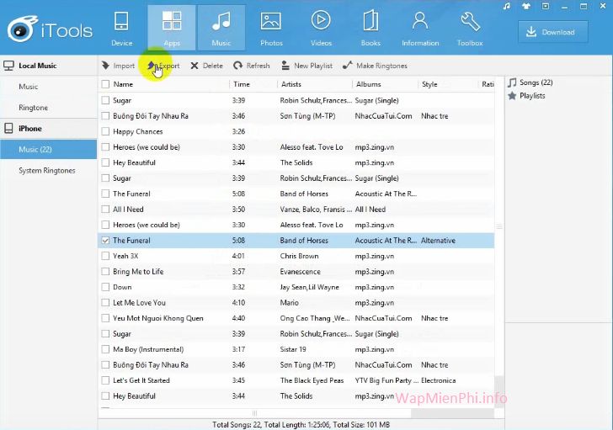Click the music note icon in title bar
Screen dimensions: 613x430
pyautogui.click(x=507, y=6)
